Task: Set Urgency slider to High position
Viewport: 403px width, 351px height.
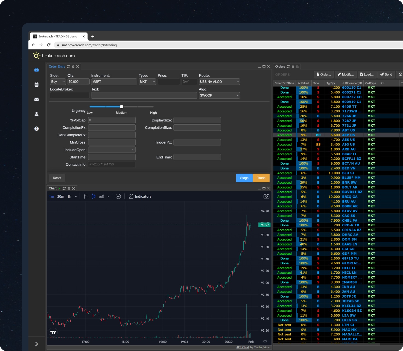Action: 153,107
